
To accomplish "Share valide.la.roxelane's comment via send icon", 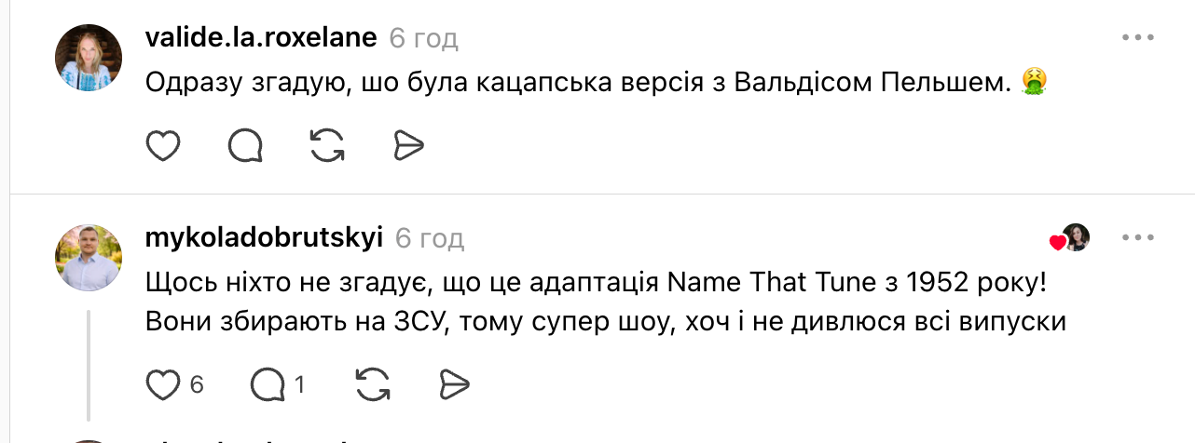I will (x=409, y=144).
